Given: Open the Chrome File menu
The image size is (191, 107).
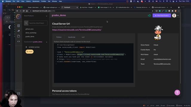Looking at the screenshot, I should tap(14, 1).
